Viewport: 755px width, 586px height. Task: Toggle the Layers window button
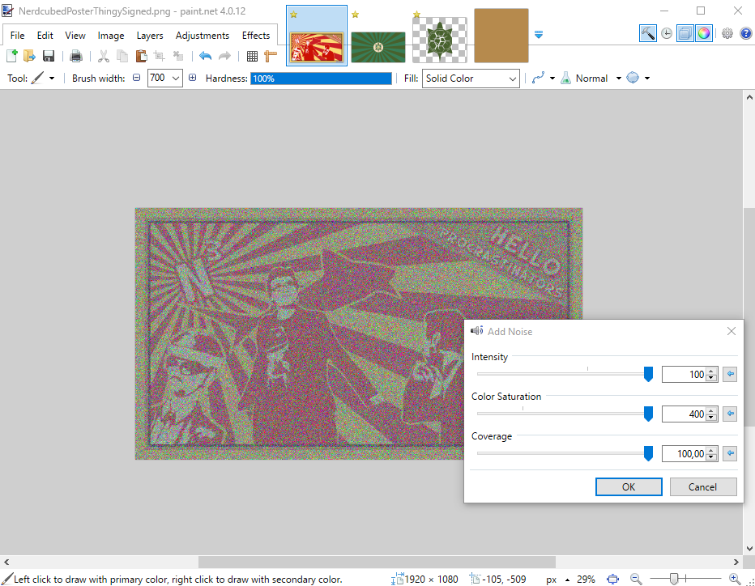click(x=685, y=33)
